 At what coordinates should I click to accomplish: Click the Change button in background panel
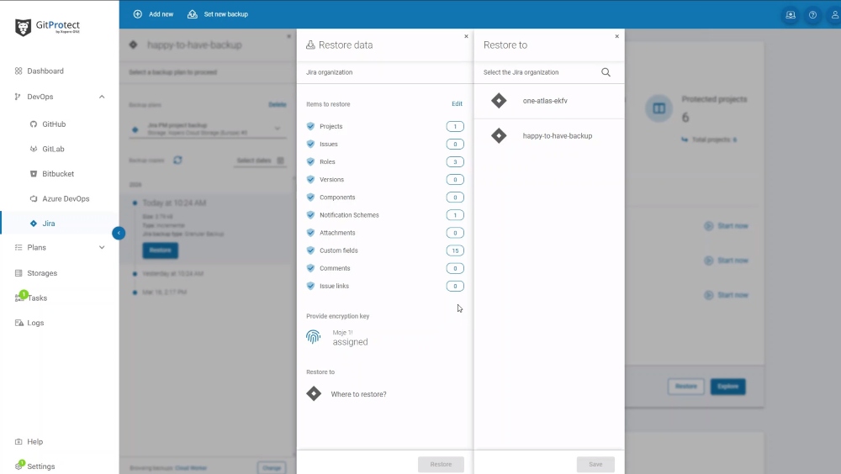pos(272,467)
